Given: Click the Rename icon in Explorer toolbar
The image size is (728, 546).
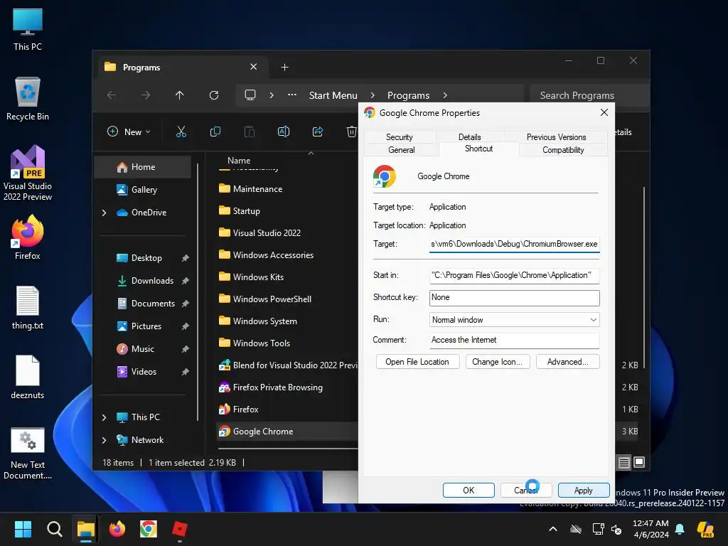Looking at the screenshot, I should pos(283,132).
